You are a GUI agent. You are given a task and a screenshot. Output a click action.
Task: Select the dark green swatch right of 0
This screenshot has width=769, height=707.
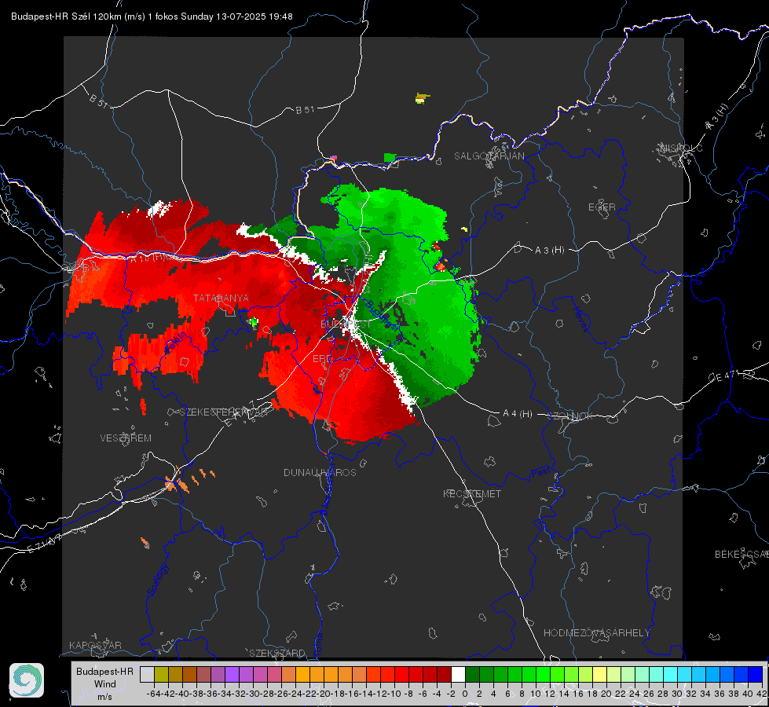point(472,674)
